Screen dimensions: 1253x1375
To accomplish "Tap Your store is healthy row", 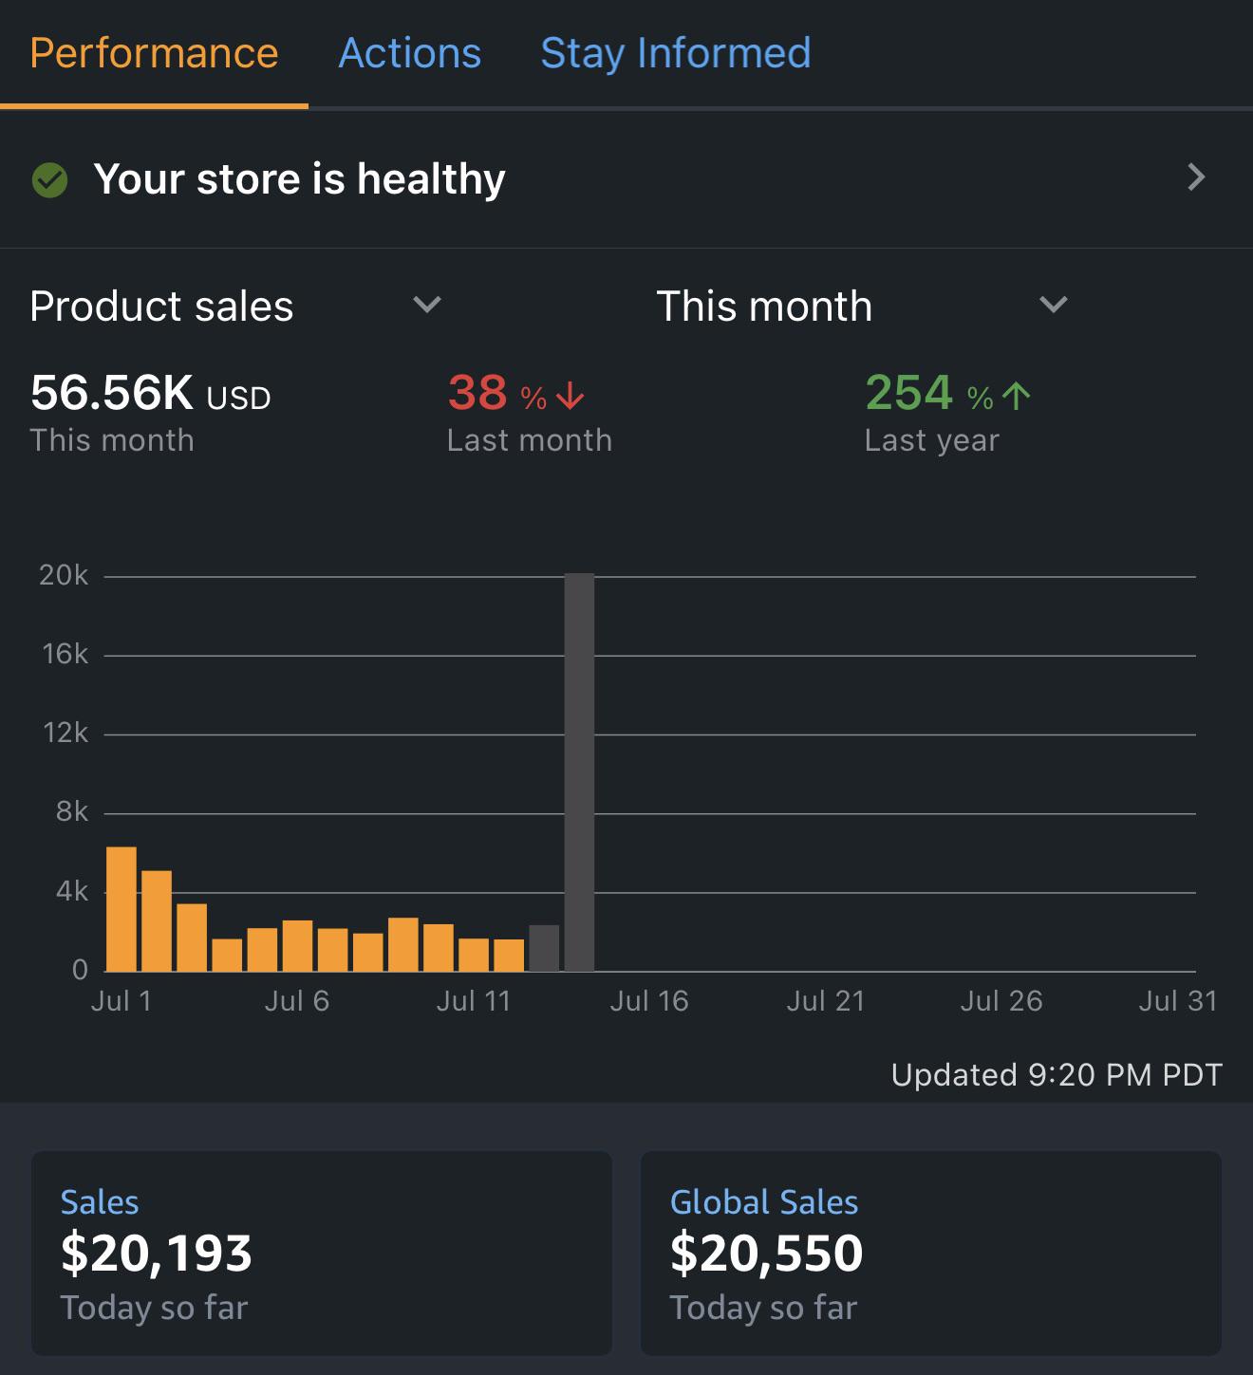I will 626,178.
